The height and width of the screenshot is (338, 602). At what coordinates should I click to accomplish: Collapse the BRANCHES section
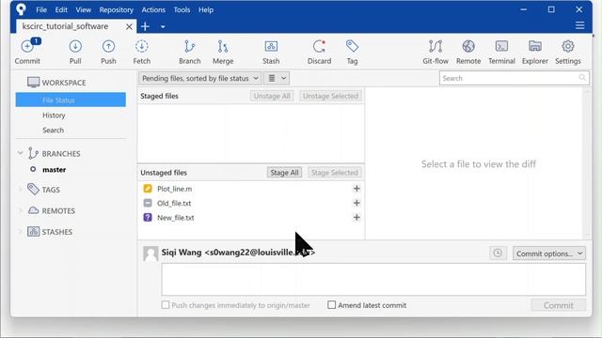click(21, 153)
